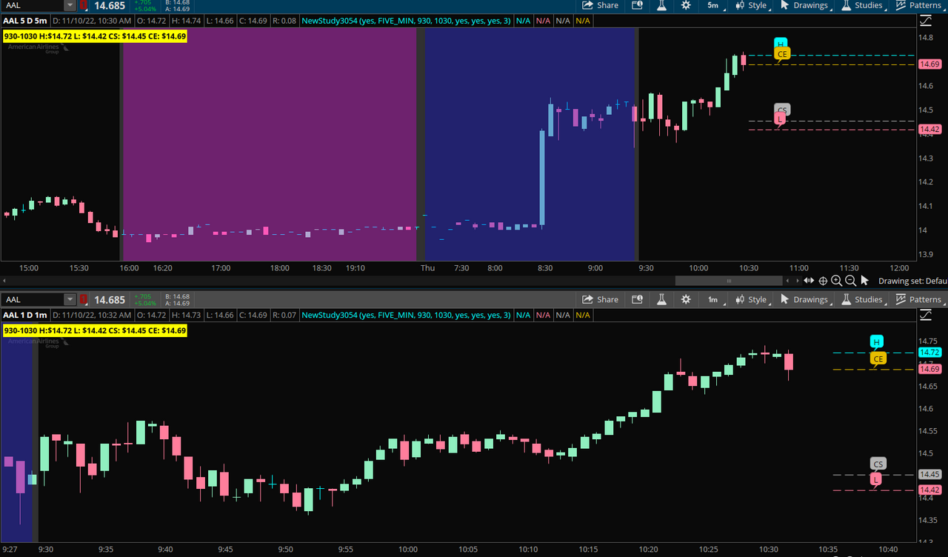Click gray CS bubble in lower chart

click(878, 464)
